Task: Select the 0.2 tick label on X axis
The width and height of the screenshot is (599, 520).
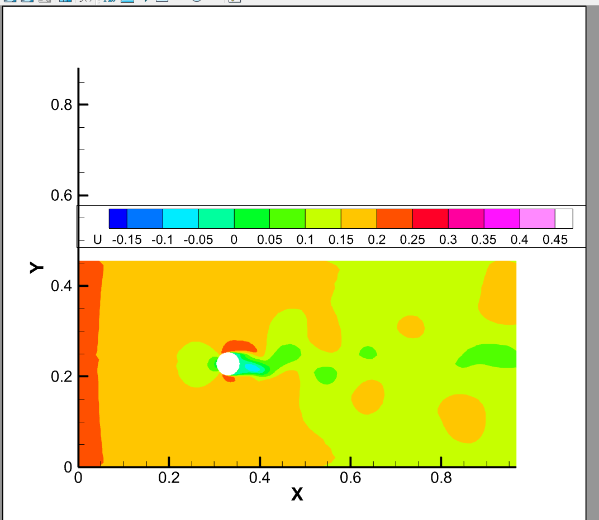Action: pos(169,478)
